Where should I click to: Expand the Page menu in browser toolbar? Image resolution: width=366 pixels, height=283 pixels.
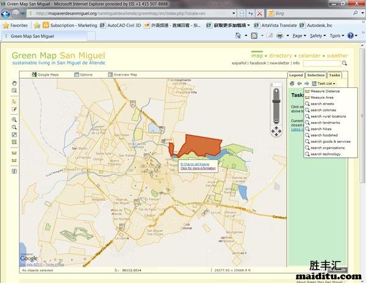tap(300, 36)
